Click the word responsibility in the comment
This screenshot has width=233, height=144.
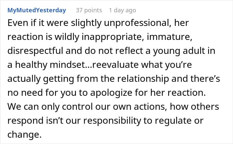point(112,121)
